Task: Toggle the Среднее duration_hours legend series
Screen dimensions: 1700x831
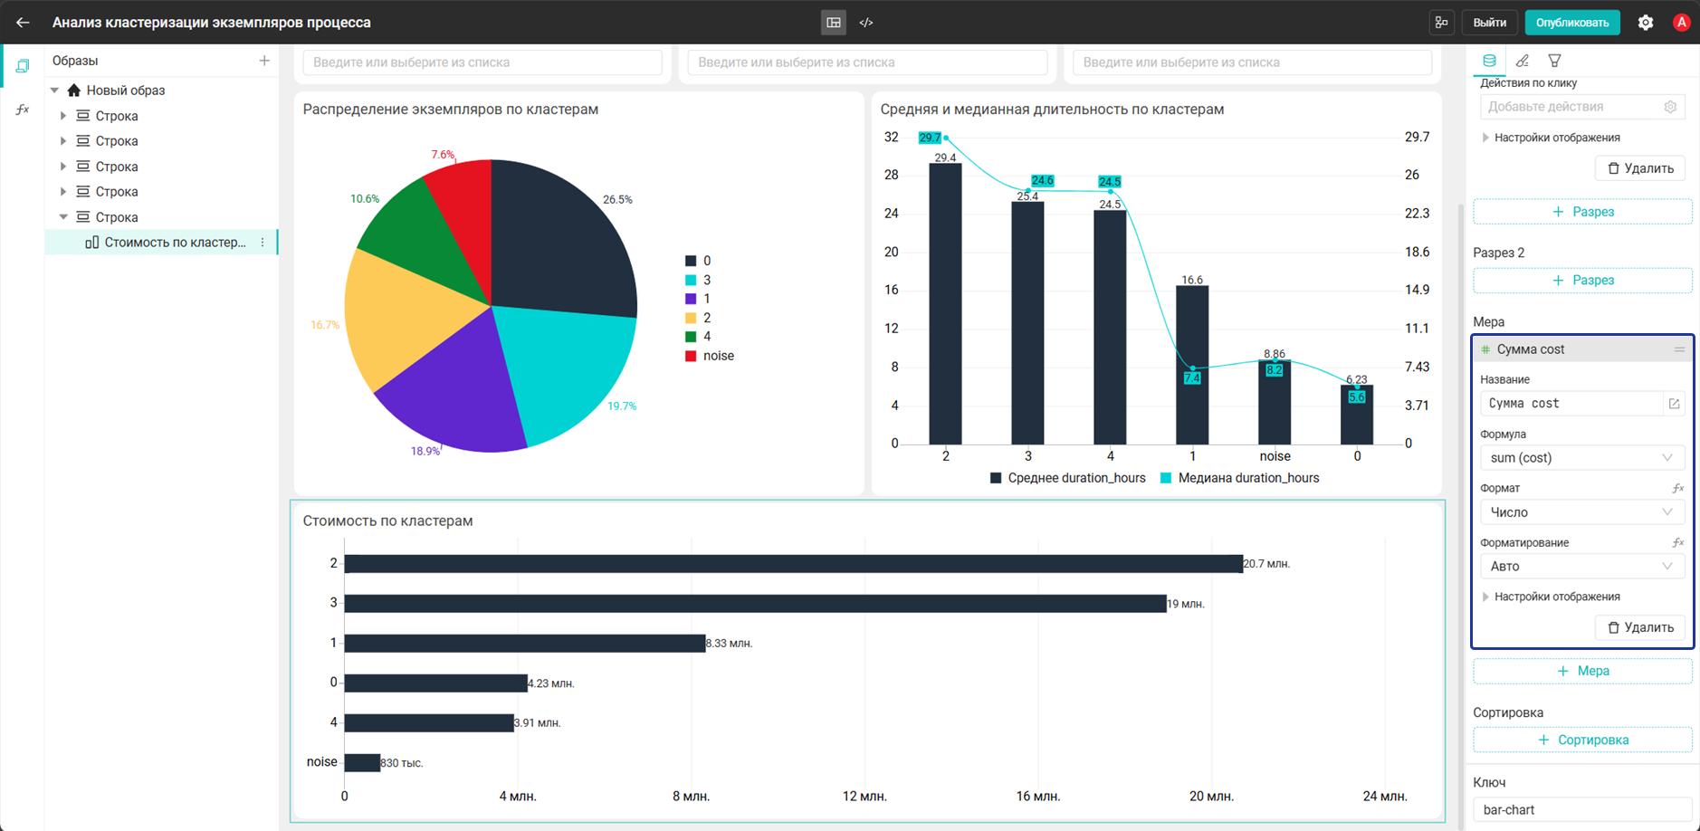Action: pyautogui.click(x=1067, y=478)
